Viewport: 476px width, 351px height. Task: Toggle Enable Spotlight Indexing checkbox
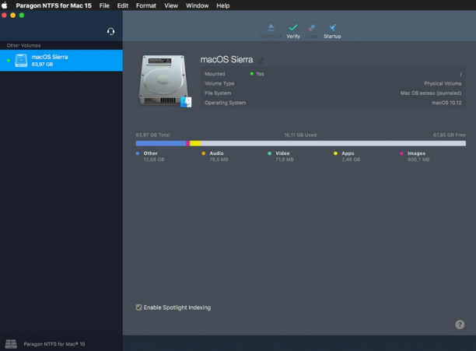(x=138, y=307)
